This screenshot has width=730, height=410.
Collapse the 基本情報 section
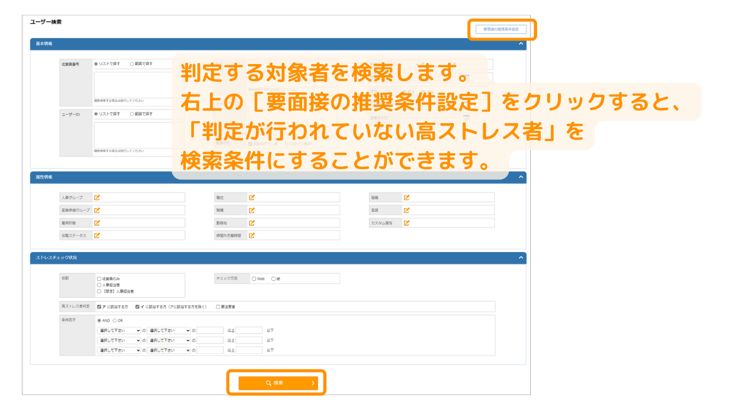pyautogui.click(x=521, y=44)
